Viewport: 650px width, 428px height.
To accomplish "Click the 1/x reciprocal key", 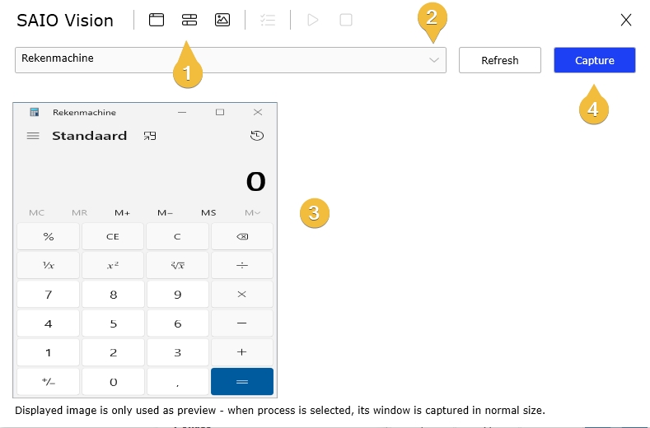I will tap(48, 265).
